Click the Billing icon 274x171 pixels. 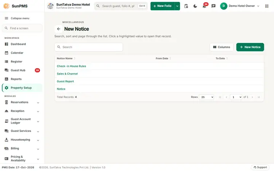click(6, 149)
